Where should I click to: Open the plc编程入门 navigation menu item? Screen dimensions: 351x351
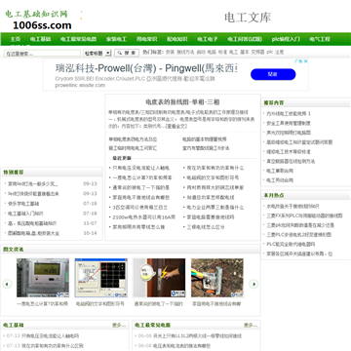[286, 39]
